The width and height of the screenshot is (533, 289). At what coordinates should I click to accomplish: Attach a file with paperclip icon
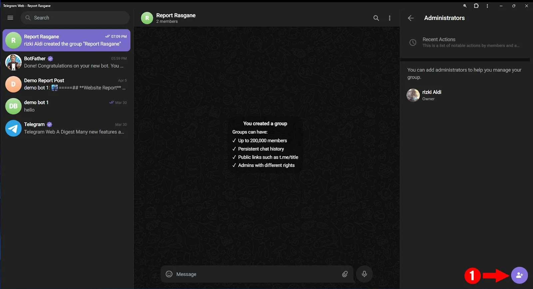tap(345, 274)
